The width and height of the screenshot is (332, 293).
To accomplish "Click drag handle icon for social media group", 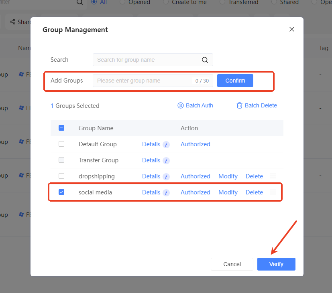I will (x=273, y=192).
